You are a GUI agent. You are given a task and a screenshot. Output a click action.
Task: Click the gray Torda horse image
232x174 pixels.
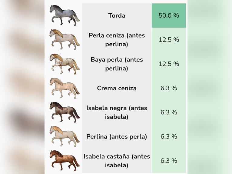(64, 15)
